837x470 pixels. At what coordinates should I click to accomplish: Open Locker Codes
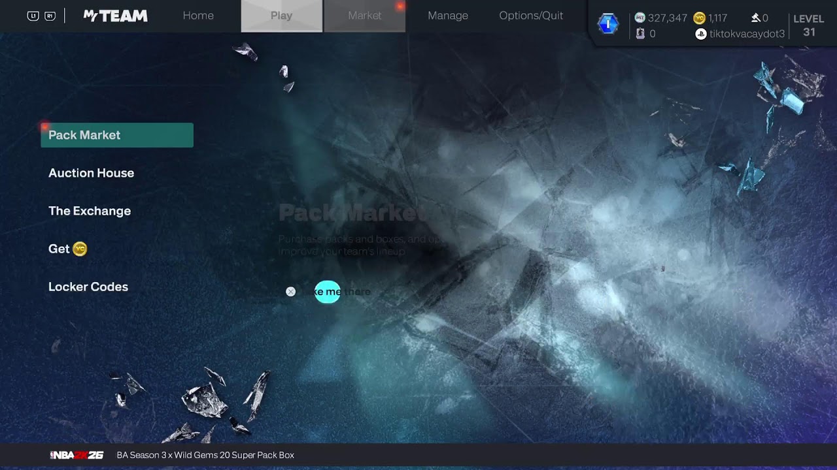(x=88, y=287)
